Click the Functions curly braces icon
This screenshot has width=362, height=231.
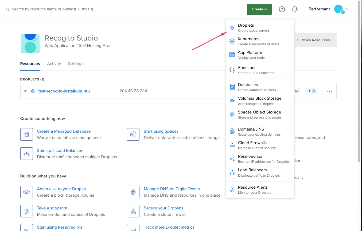coord(232,70)
